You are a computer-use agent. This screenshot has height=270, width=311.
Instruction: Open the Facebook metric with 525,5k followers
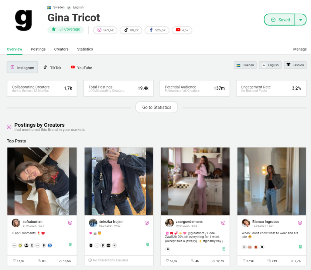tap(157, 30)
